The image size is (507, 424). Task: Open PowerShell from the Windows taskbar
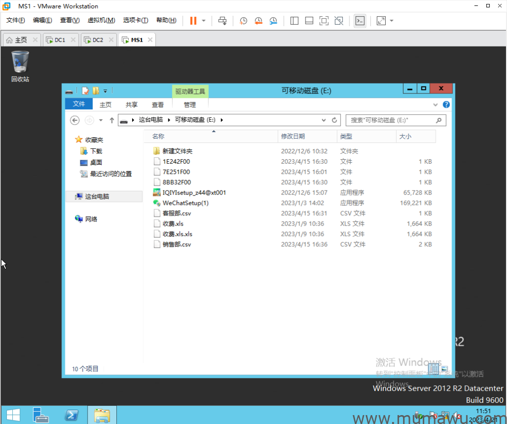click(71, 415)
